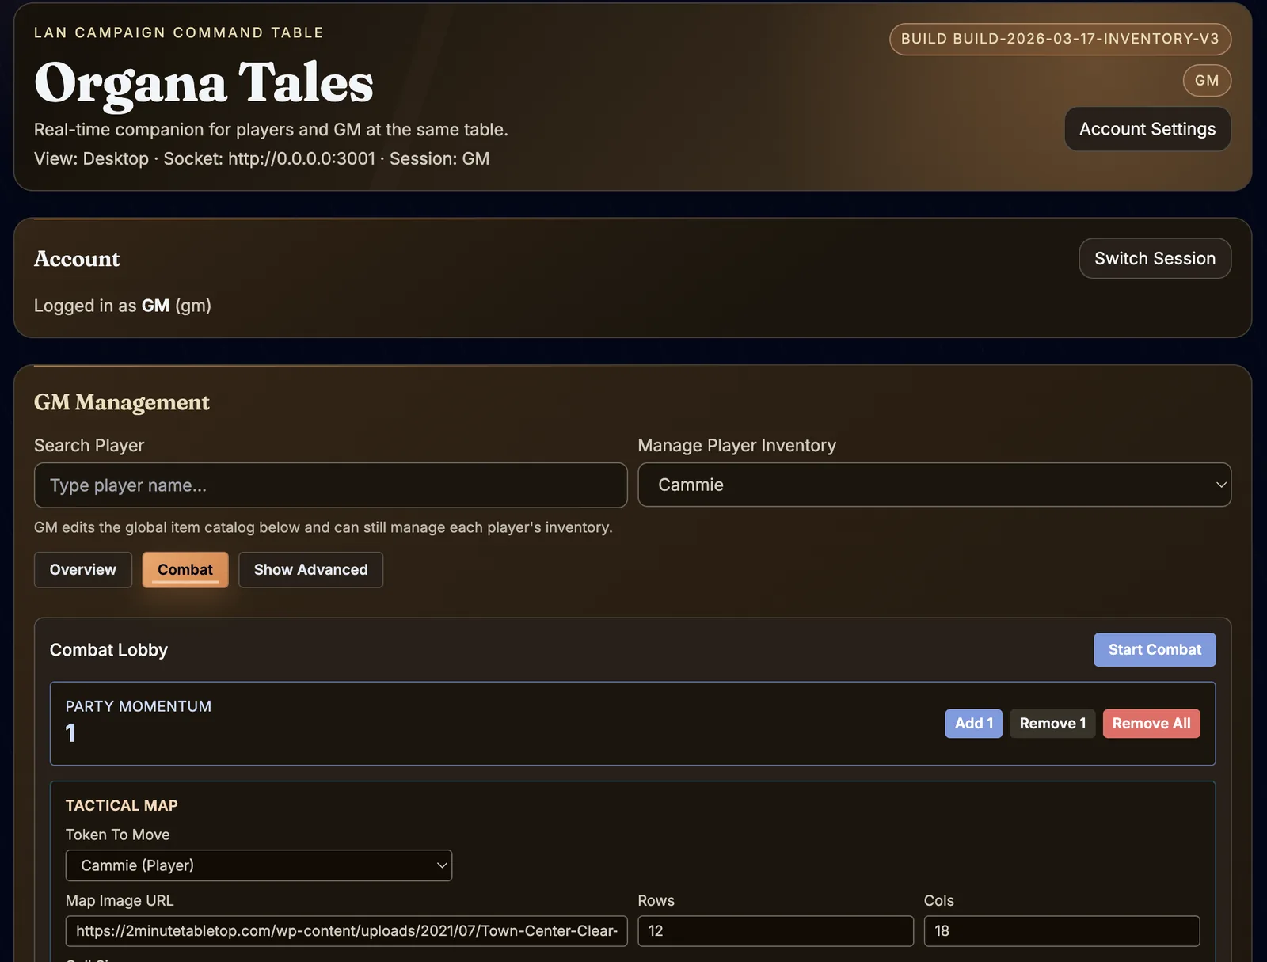Click the 'Logged in as GM (gm)' text

pyautogui.click(x=123, y=306)
